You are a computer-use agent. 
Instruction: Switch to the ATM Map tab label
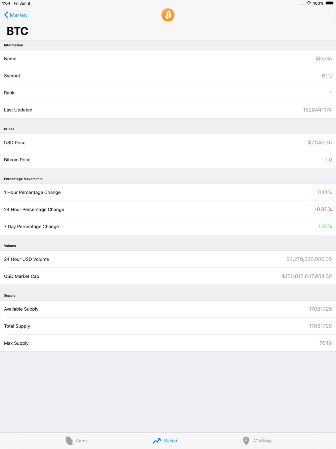(262, 441)
